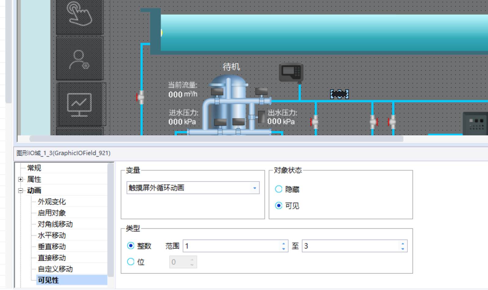The width and height of the screenshot is (488, 290).
Task: Select 外观变化 animation item
Action: (52, 201)
